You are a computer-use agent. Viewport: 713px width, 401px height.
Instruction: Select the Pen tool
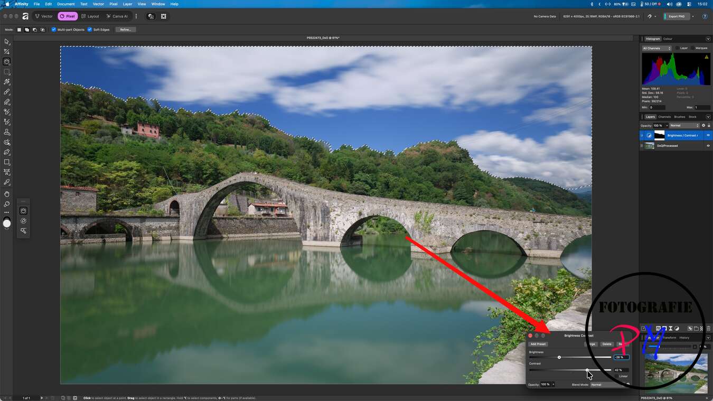[7, 152]
